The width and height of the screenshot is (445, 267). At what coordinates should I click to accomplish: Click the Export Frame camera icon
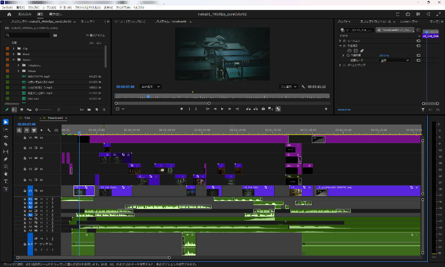[x=263, y=108]
